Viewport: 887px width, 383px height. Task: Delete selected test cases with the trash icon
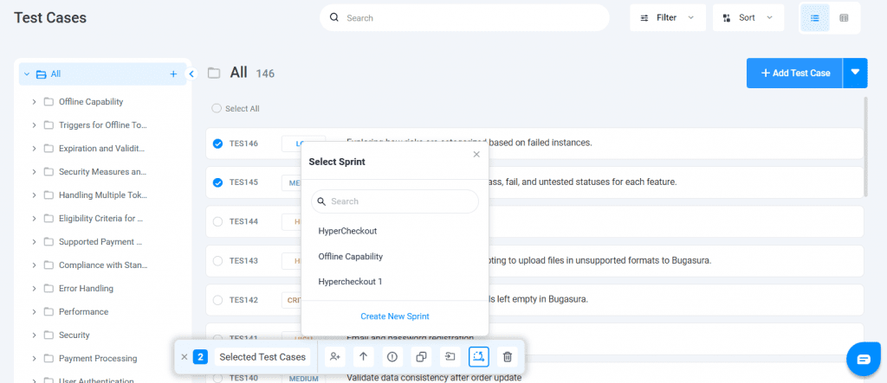click(x=508, y=356)
